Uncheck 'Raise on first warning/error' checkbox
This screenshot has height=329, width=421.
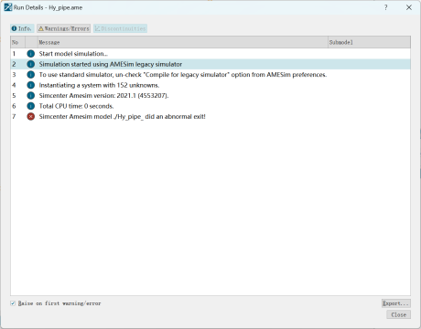[13, 303]
